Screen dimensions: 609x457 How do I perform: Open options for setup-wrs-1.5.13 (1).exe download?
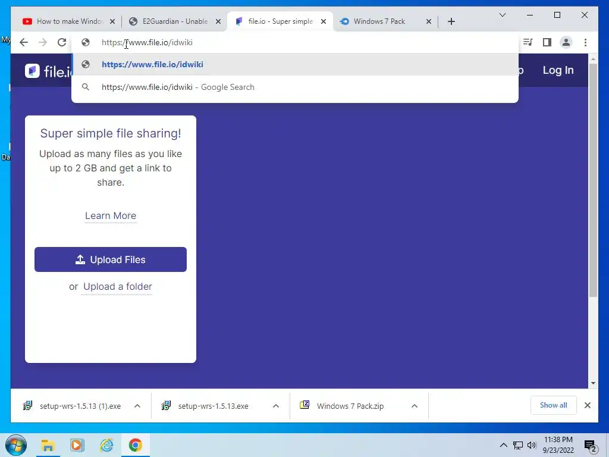coord(137,406)
